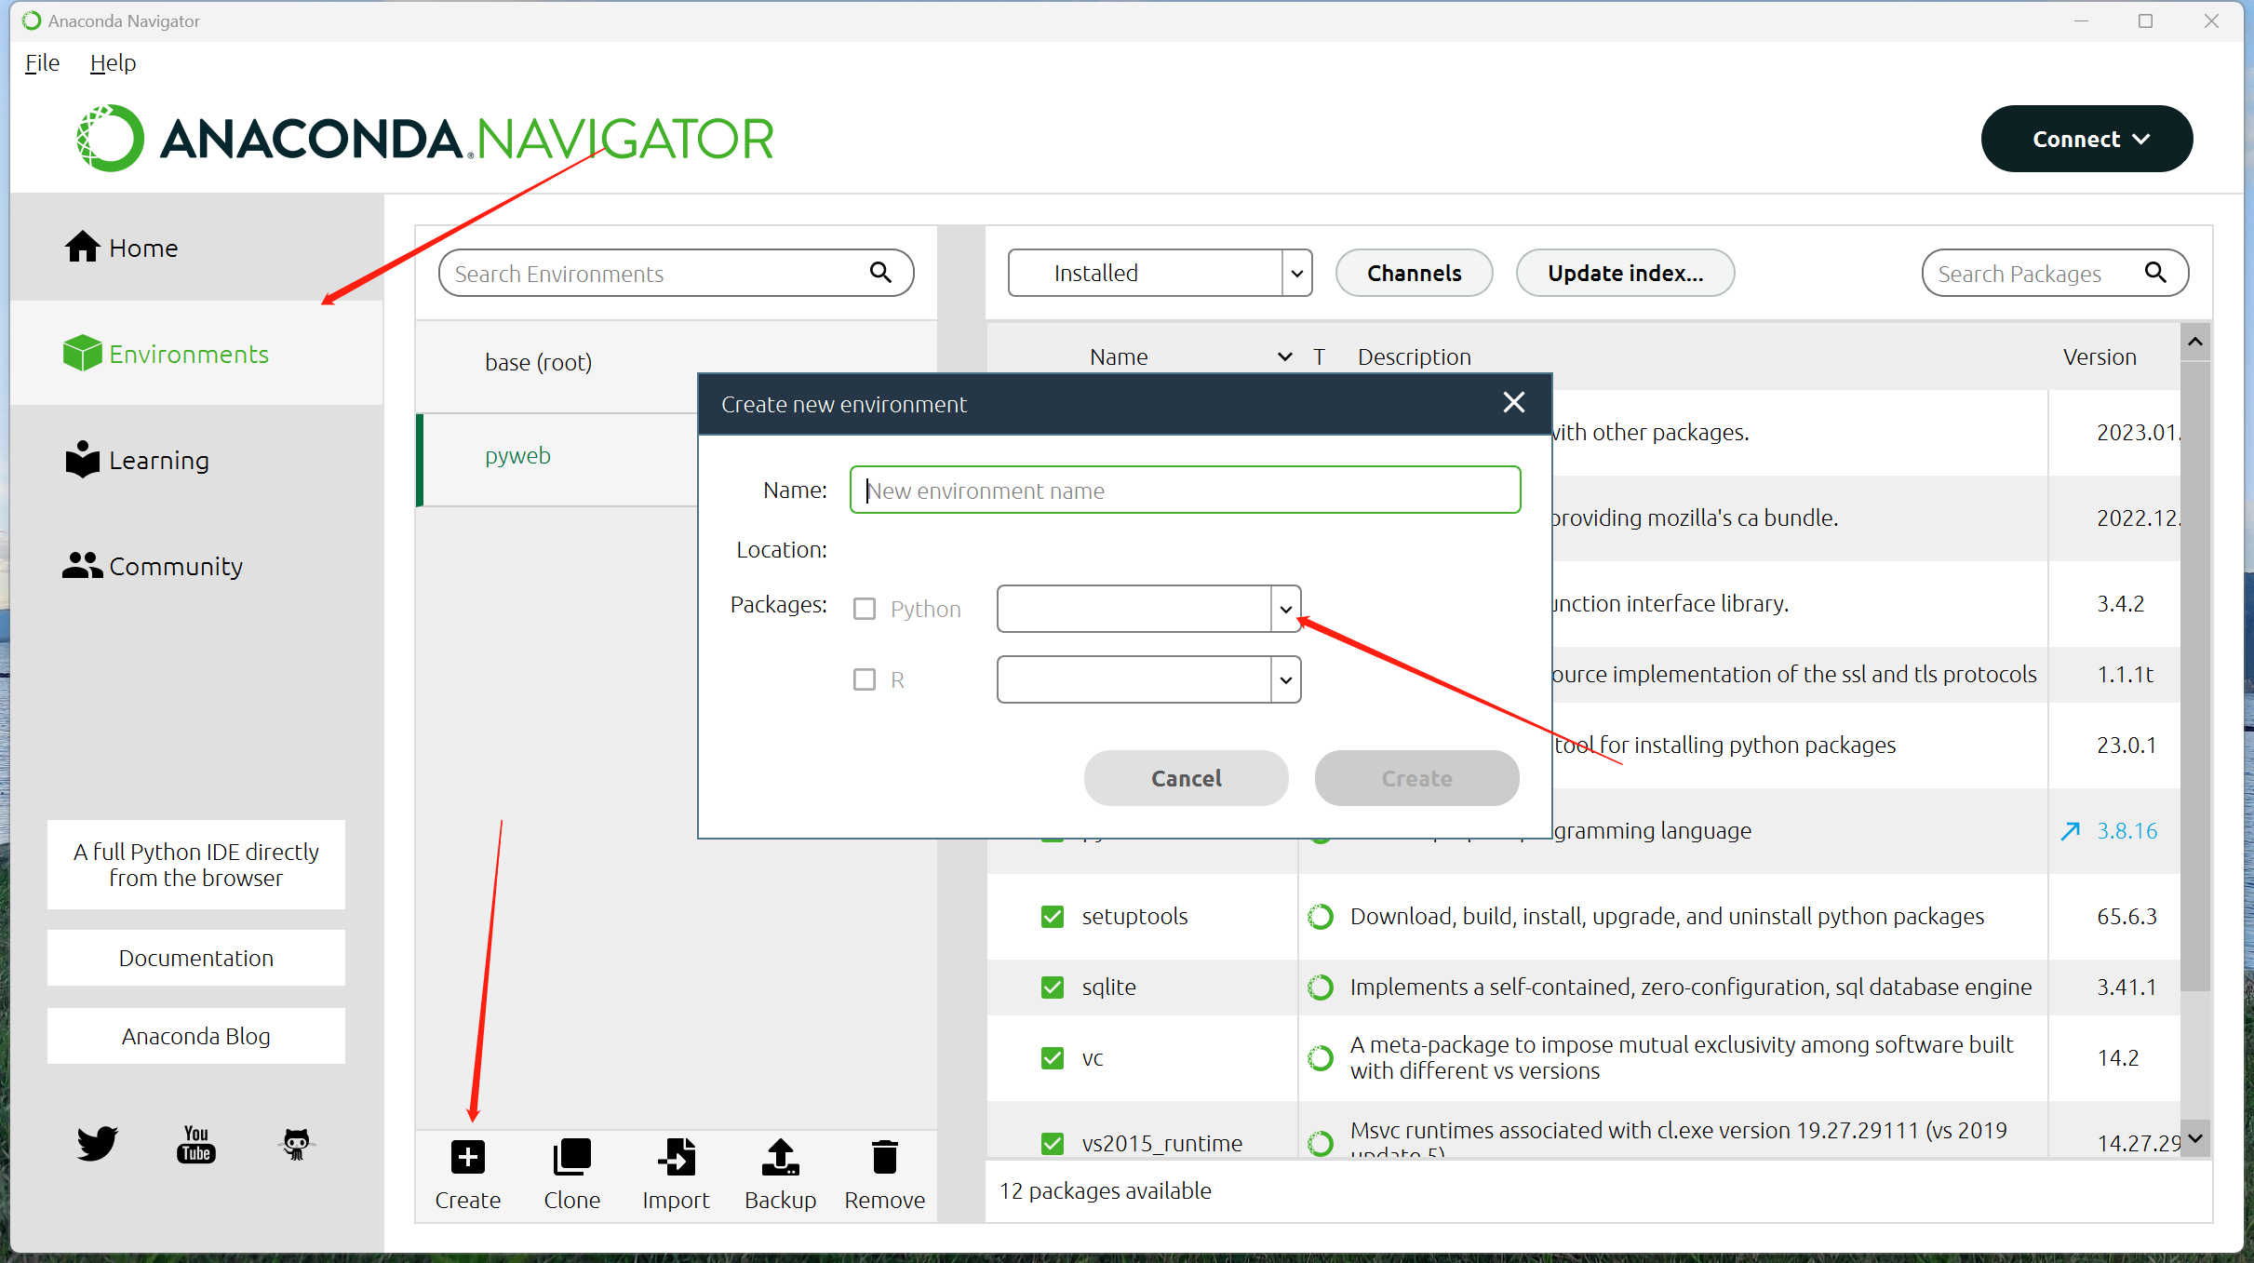Go to the Environments tab
Image resolution: width=2254 pixels, height=1263 pixels.
[x=196, y=354]
